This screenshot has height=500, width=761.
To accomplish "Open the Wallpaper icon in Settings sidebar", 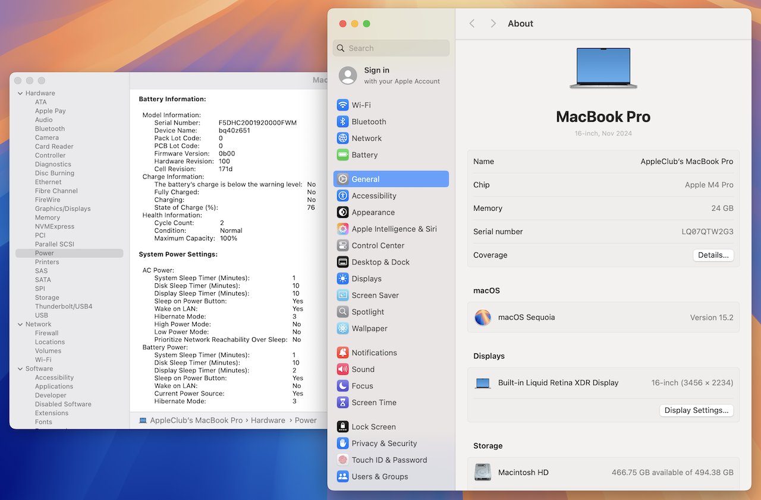I will point(342,329).
